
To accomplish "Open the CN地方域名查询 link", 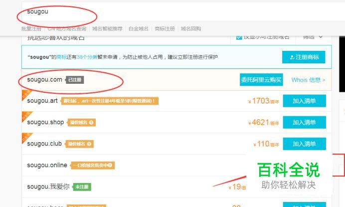I will pyautogui.click(x=67, y=28).
